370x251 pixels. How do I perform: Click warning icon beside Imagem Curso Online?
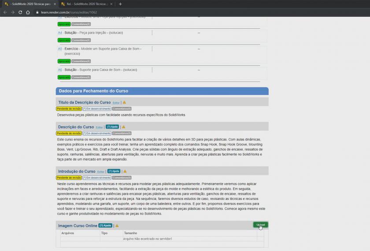click(x=117, y=226)
